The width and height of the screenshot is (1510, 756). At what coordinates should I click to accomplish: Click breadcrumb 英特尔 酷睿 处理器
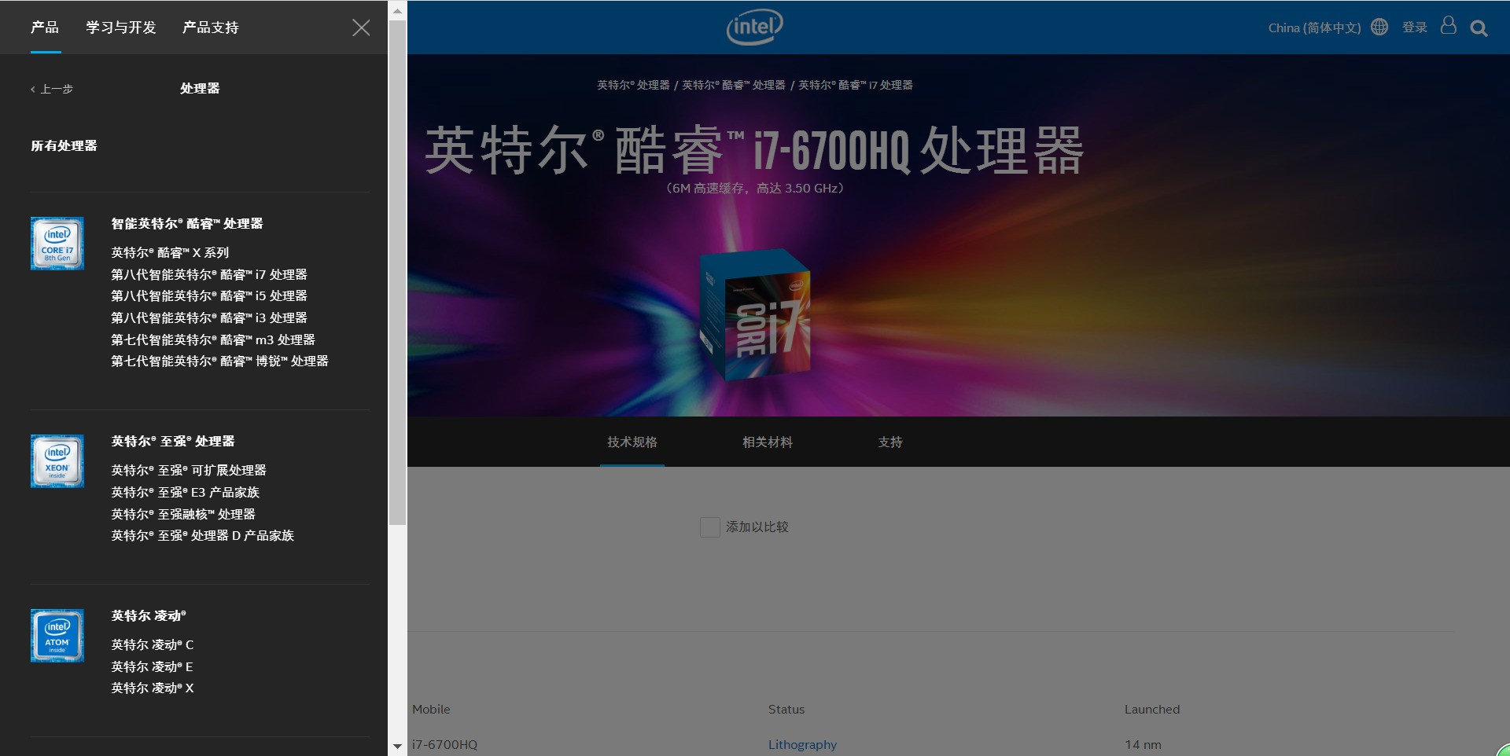click(734, 85)
